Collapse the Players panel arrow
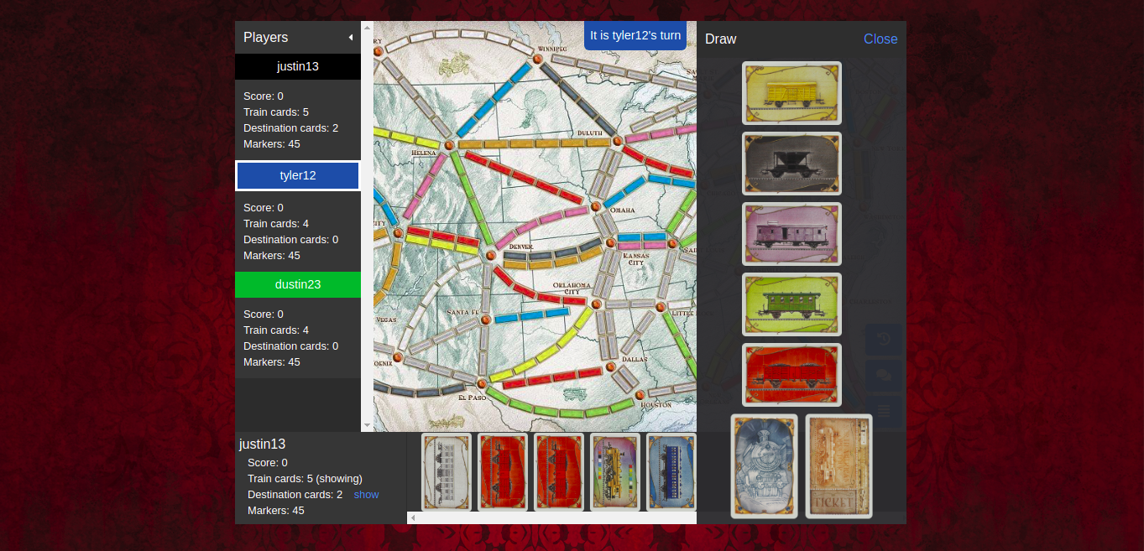This screenshot has width=1144, height=551. pos(350,38)
